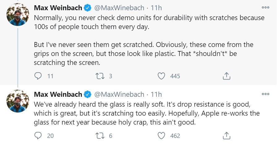Open @MaxWinebach handle on second tweet
277x145 pixels.
click(118, 94)
